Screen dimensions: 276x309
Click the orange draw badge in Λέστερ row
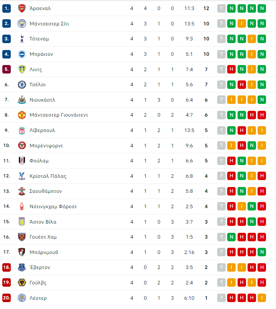pos(262,298)
